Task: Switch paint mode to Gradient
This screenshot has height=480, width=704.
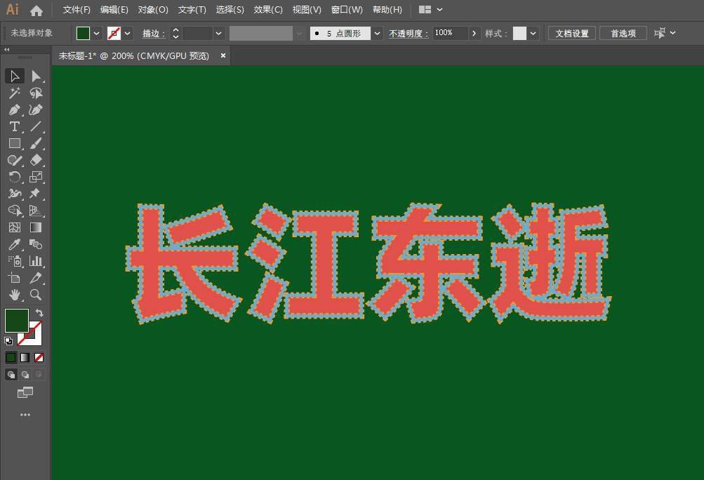Action: 25,357
